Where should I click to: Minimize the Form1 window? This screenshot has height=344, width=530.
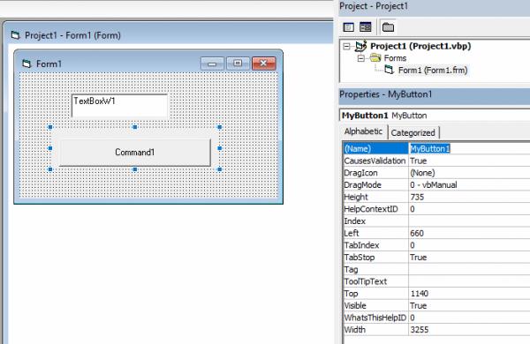[x=212, y=64]
